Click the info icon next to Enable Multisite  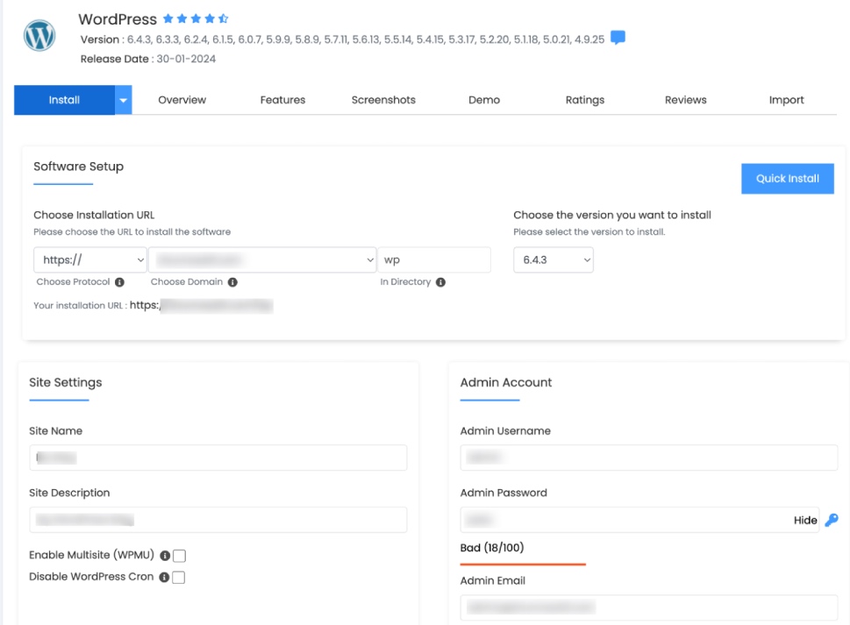[165, 555]
